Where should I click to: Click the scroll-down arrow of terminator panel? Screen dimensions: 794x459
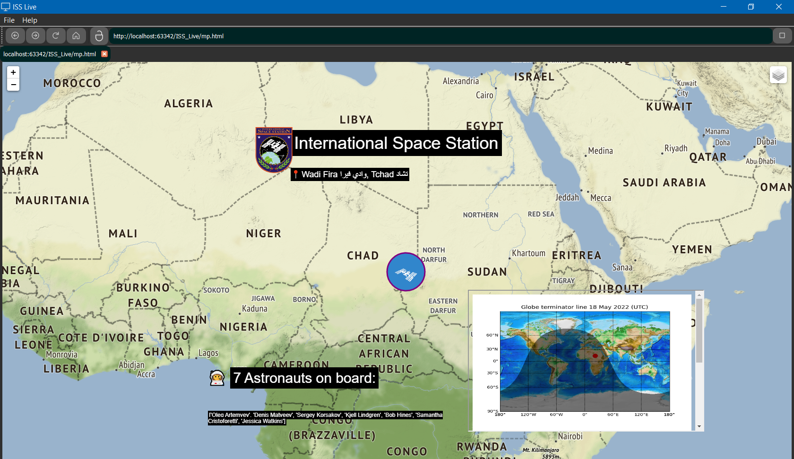pyautogui.click(x=699, y=426)
